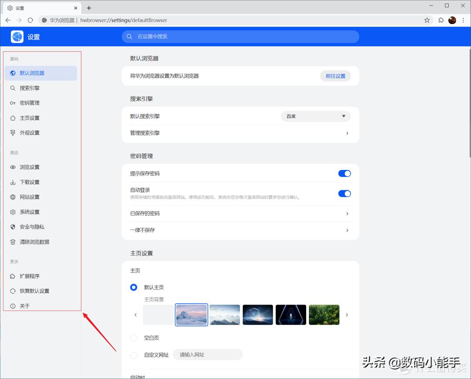
Task: Open the browser's three-dot menu
Action: point(464,20)
